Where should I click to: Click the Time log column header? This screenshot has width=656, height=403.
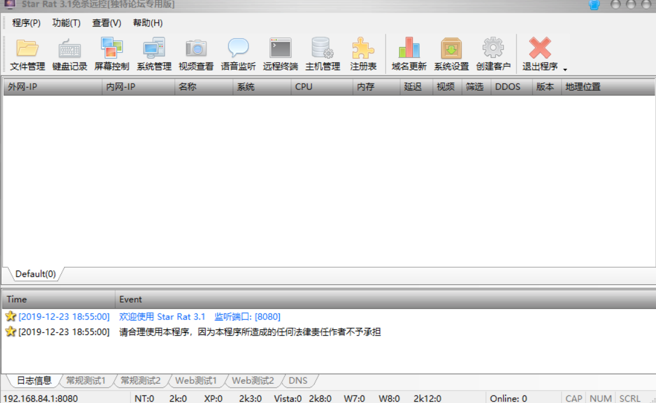tap(59, 300)
